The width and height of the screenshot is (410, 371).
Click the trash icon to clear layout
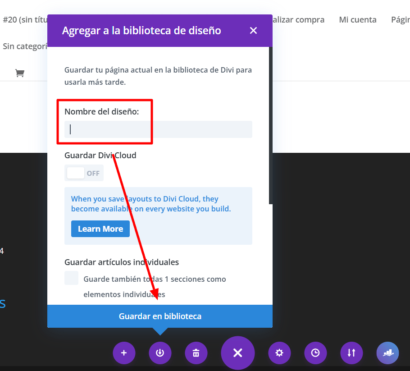coord(196,353)
